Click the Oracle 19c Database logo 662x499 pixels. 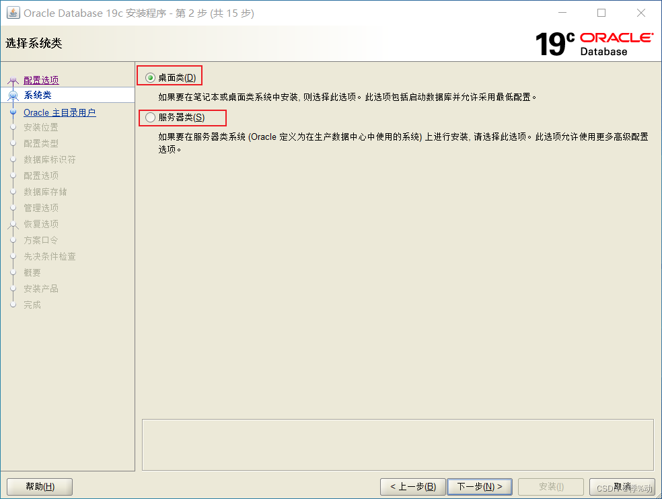(595, 44)
